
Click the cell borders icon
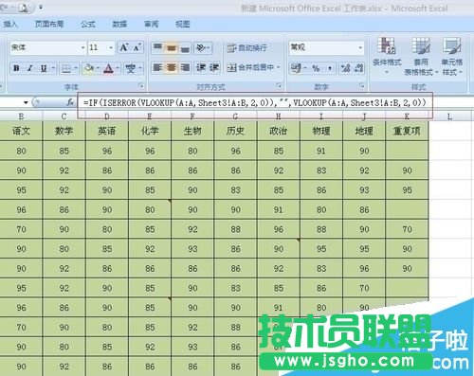coord(66,68)
